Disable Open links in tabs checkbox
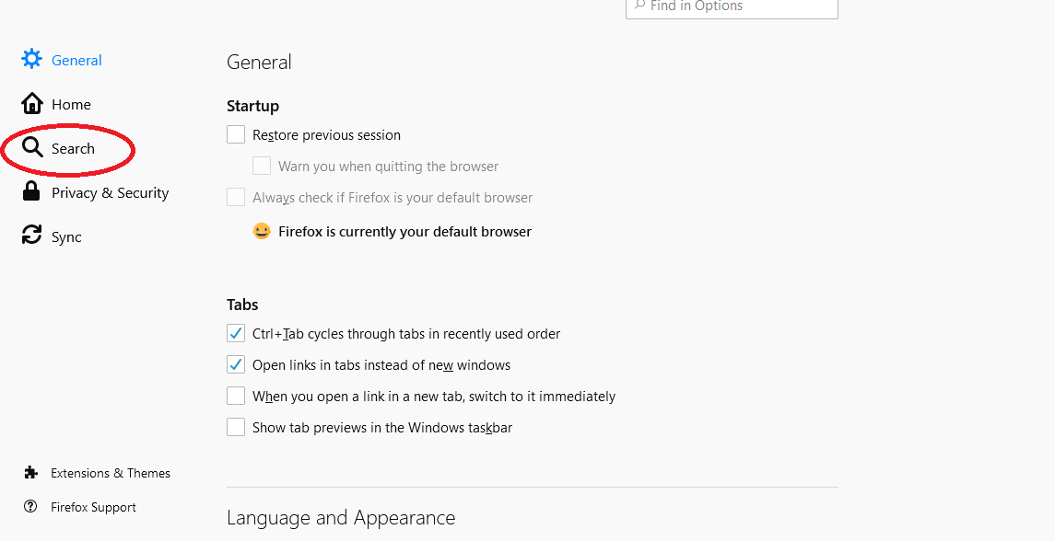This screenshot has width=1055, height=541. point(236,365)
